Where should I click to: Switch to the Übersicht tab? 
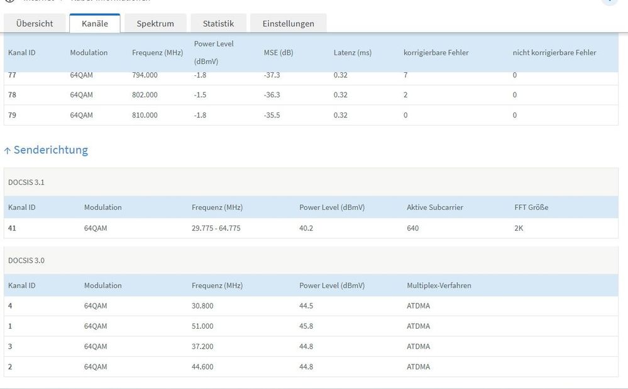pos(35,23)
